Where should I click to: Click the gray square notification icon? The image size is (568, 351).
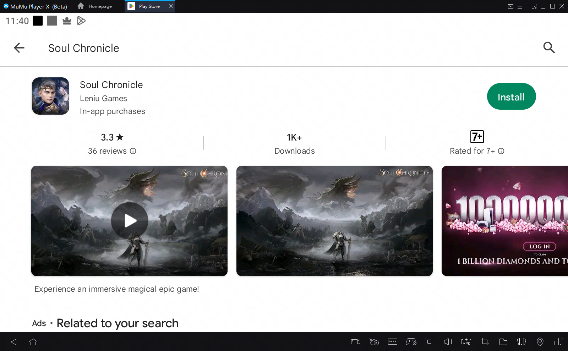(x=52, y=21)
